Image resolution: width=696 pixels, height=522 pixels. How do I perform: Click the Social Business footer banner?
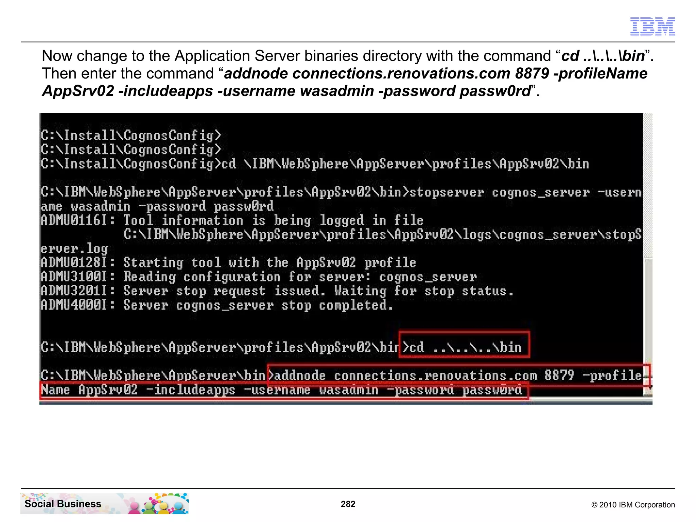pos(105,503)
